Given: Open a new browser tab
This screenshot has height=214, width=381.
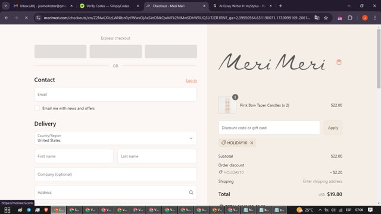Looking at the screenshot, I should click(280, 6).
